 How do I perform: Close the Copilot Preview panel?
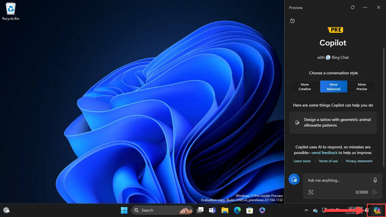379,8
